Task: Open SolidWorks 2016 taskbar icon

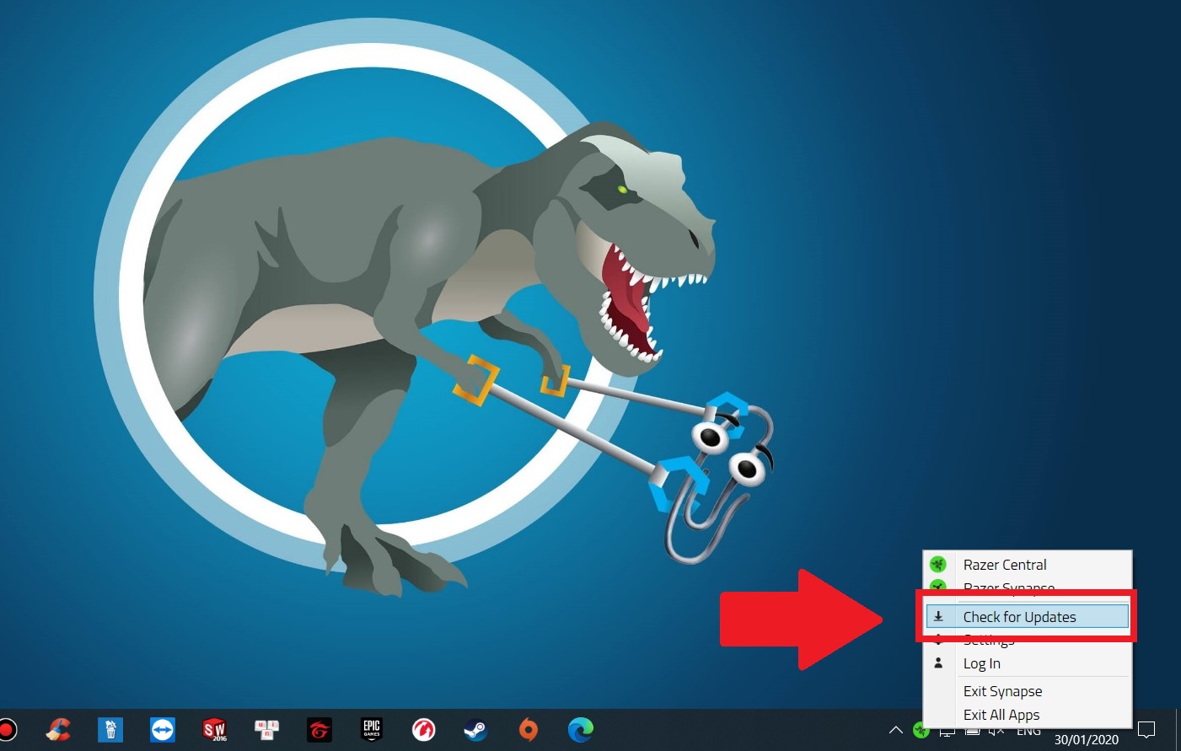Action: (x=215, y=729)
